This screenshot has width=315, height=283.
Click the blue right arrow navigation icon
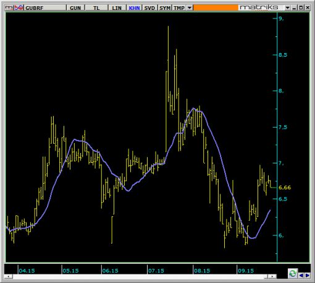[x=308, y=275]
